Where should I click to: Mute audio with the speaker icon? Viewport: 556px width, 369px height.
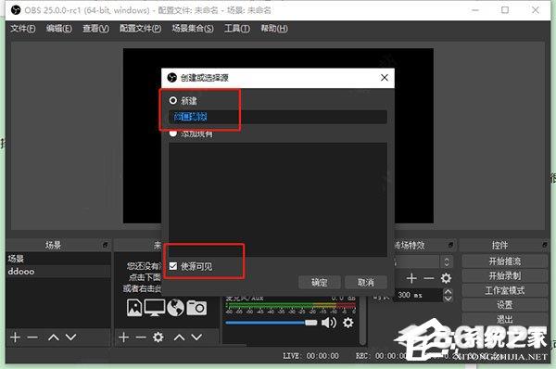[x=328, y=323]
